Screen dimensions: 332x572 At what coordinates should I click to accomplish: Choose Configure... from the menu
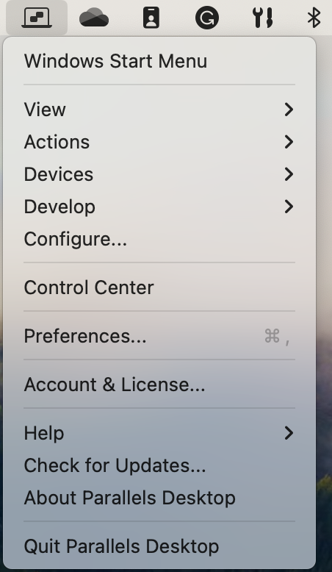(x=159, y=239)
